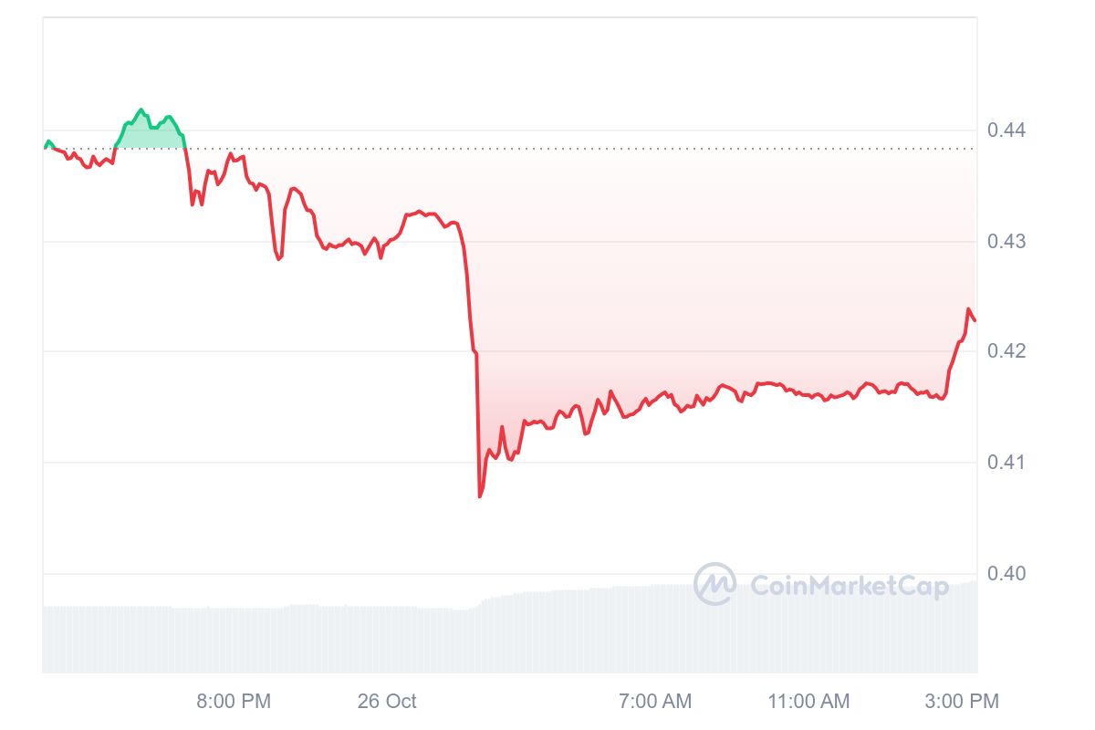Select the 11:00 AM time label

808,701
